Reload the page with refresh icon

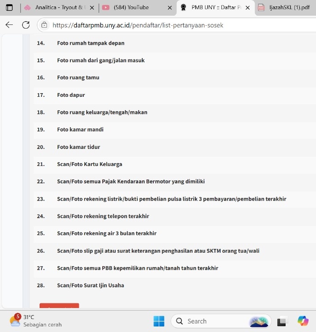pos(26,25)
